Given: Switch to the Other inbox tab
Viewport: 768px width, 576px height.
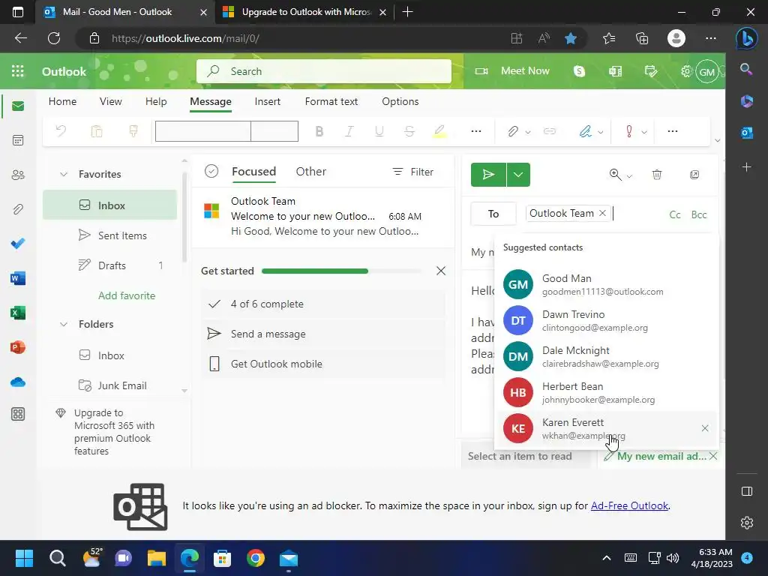Looking at the screenshot, I should tap(311, 172).
